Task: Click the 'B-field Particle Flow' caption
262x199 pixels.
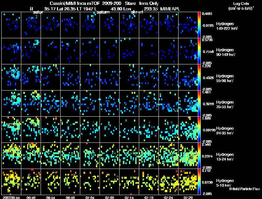Action: 245,189
